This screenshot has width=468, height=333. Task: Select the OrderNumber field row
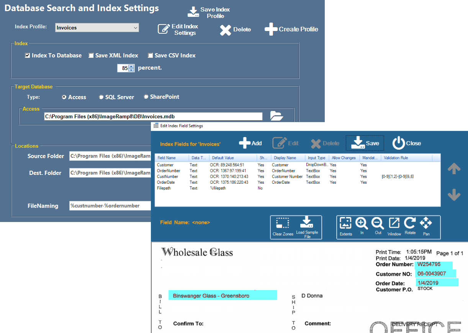point(298,171)
